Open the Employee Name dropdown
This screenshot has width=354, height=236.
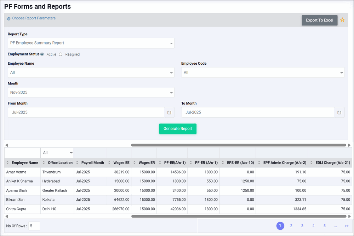[171, 73]
